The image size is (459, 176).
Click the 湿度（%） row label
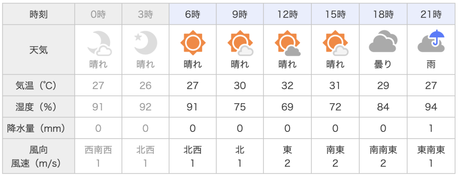(x=39, y=107)
